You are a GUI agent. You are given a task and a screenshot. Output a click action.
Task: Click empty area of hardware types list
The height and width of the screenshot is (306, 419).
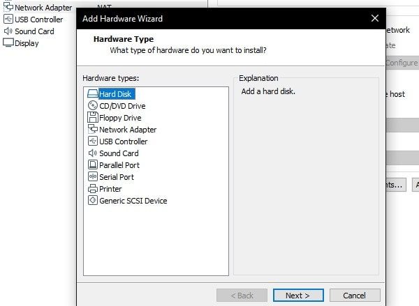(x=156, y=240)
